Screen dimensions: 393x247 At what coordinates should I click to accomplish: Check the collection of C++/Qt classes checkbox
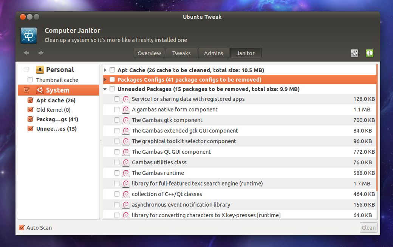point(116,194)
